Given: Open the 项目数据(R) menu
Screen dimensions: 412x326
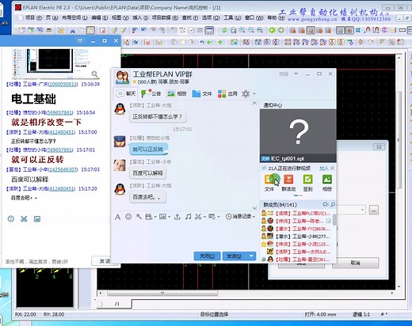Looking at the screenshot, I should coord(165,17).
